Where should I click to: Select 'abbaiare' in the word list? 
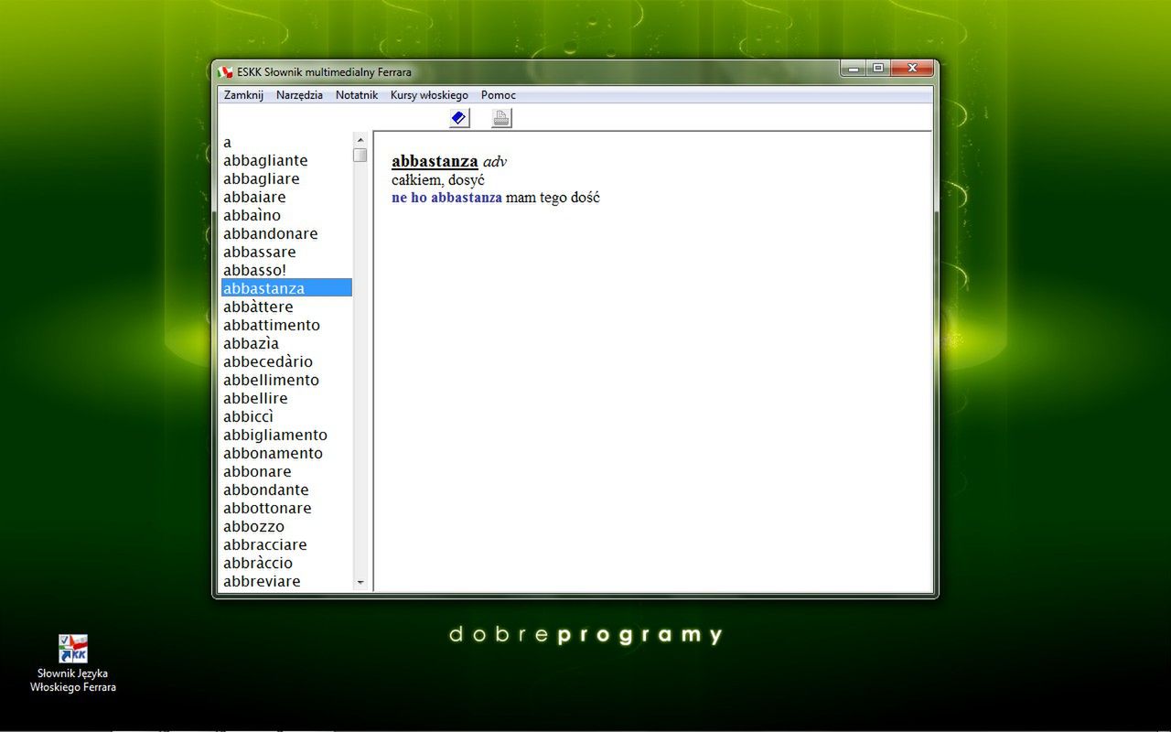point(286,197)
